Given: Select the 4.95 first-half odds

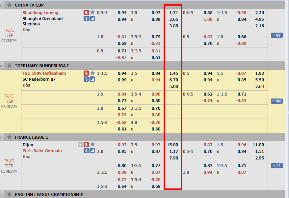Looking at the screenshot, I should [259, 19].
